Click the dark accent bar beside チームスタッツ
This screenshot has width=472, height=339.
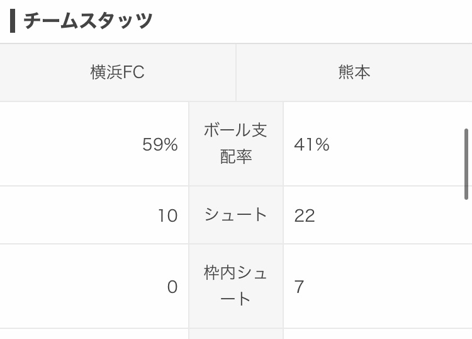pos(13,21)
